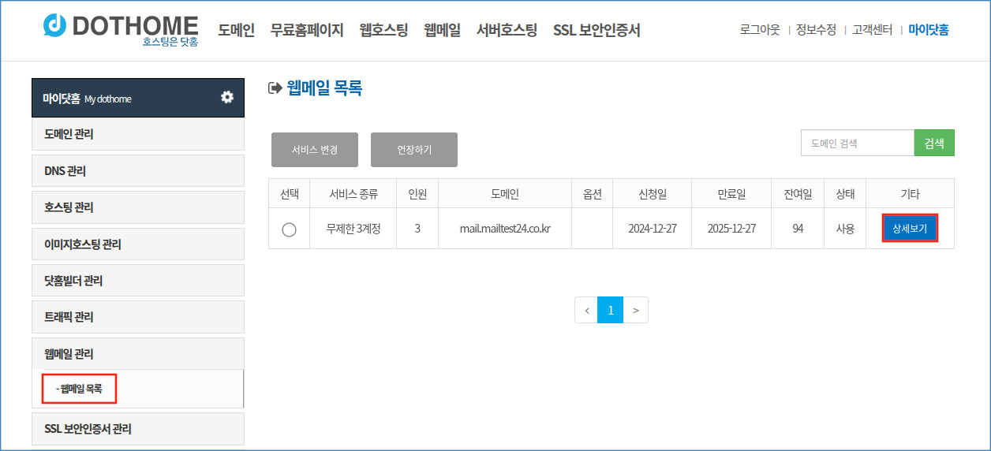Click the 서비스 변경 button
The width and height of the screenshot is (991, 451).
coord(315,150)
